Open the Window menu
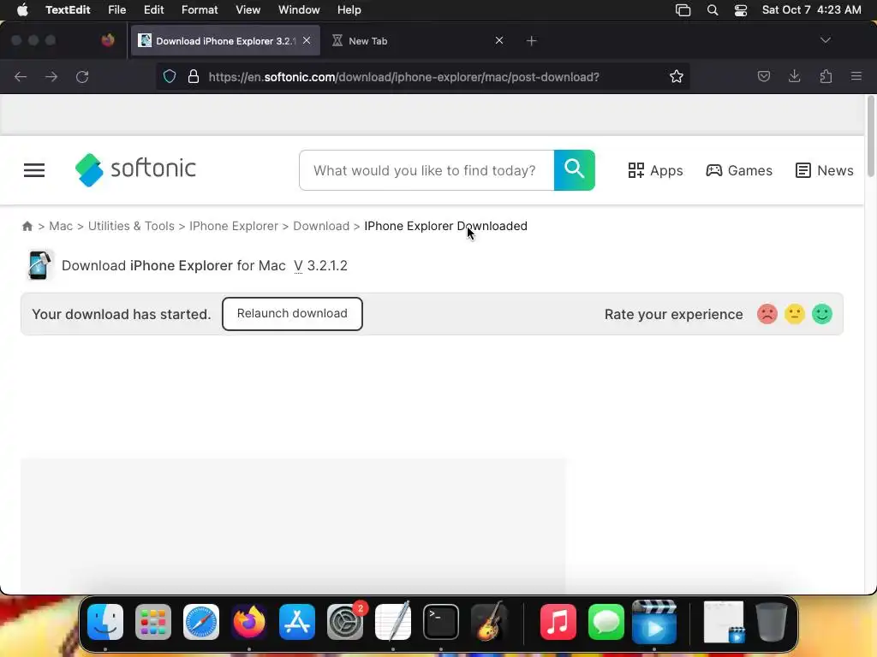 click(x=299, y=9)
